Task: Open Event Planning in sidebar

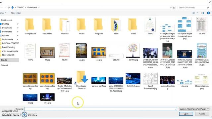Action: [9, 47]
